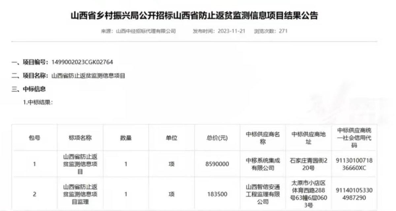The height and width of the screenshot is (211, 396).
Task: Click supplier 中移系统集成有限公司 cell
Action: coord(263,164)
